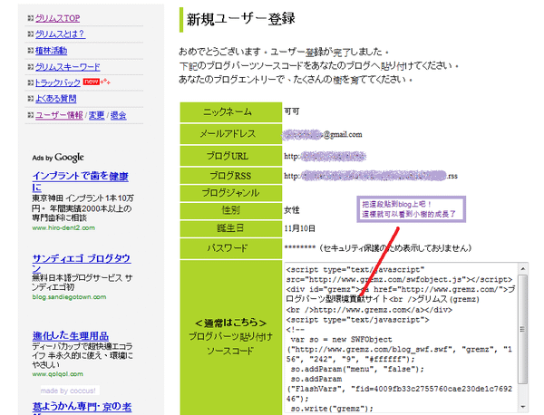Click the bullet icon beside グリムスTOP
544x415 pixels.
[x=31, y=18]
